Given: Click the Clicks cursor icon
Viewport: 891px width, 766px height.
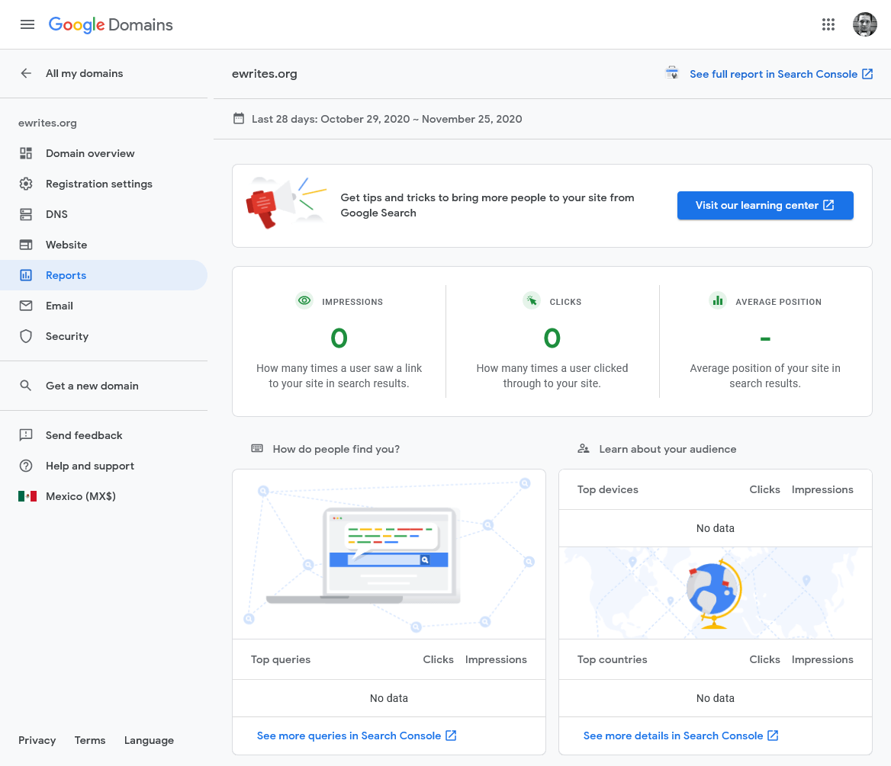Looking at the screenshot, I should (531, 300).
